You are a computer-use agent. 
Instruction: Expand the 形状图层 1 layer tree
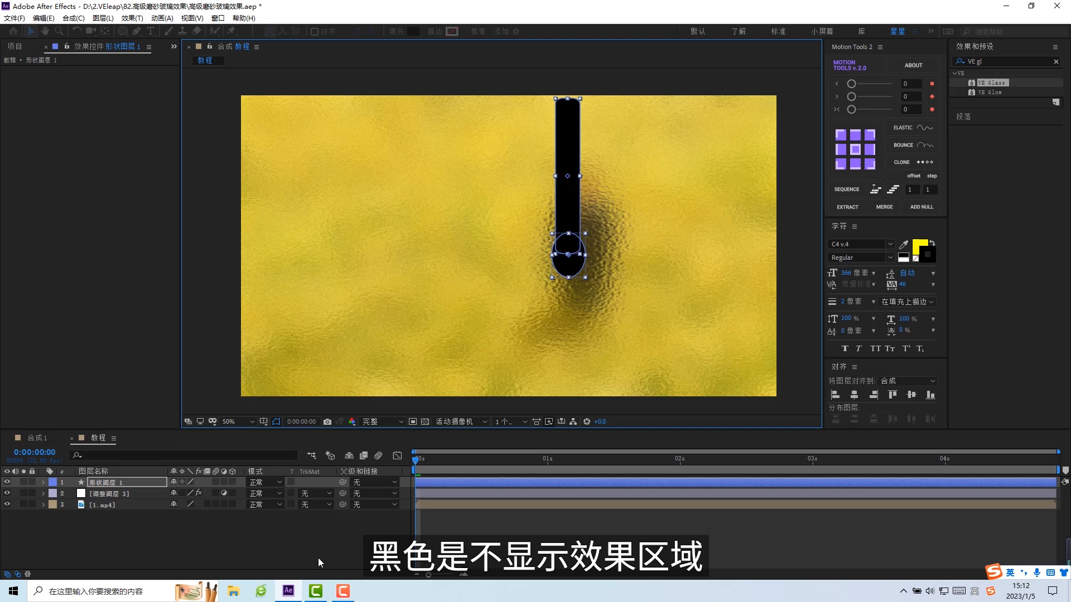coord(42,482)
